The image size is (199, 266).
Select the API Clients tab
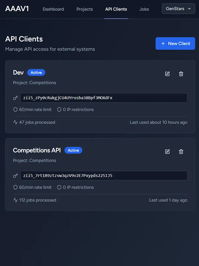116,9
